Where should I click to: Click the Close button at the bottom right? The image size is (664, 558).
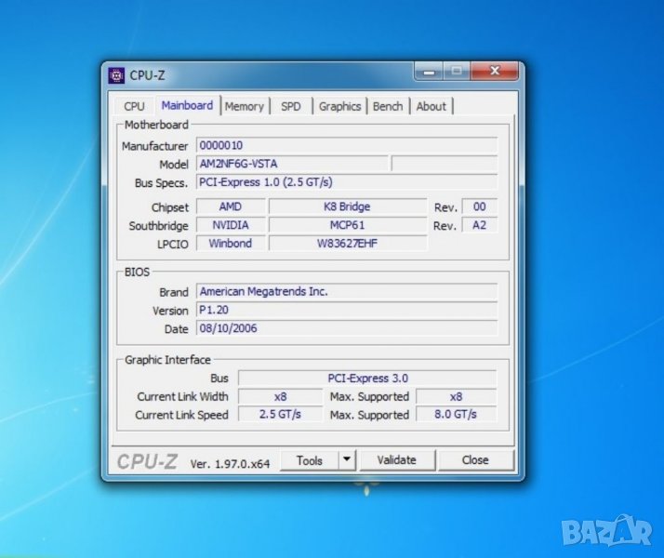(475, 459)
